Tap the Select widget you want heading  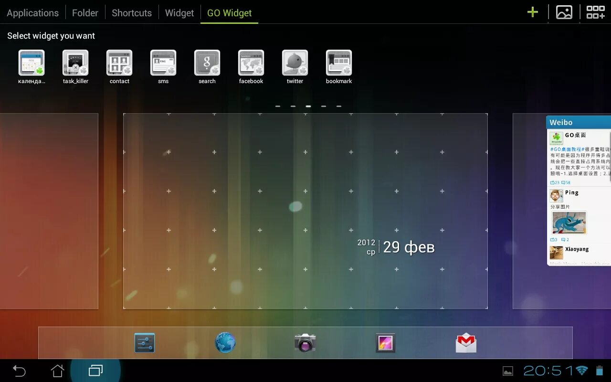coord(51,36)
